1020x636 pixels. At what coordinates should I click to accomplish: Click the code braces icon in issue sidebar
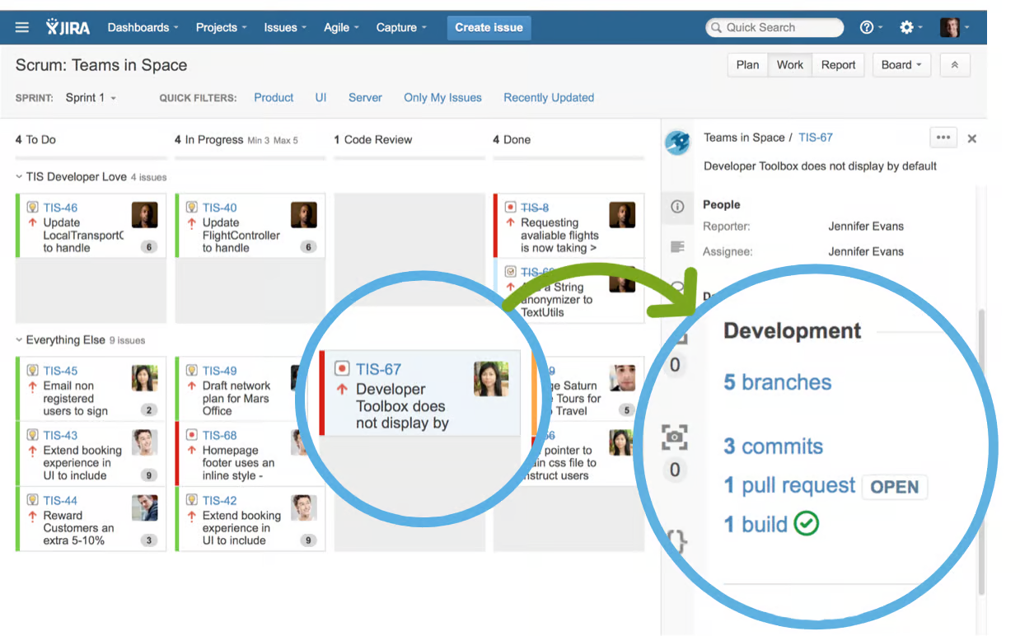pyautogui.click(x=677, y=541)
